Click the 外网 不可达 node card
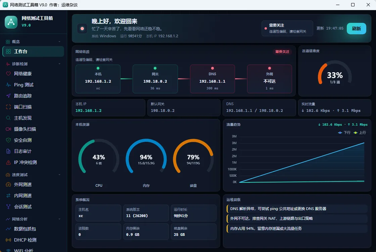This screenshot has height=252, width=376. pos(270,79)
